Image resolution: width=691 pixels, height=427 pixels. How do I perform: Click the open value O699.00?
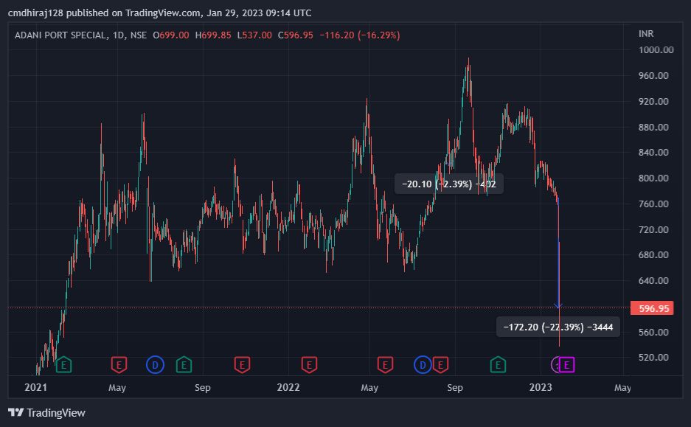pyautogui.click(x=171, y=35)
